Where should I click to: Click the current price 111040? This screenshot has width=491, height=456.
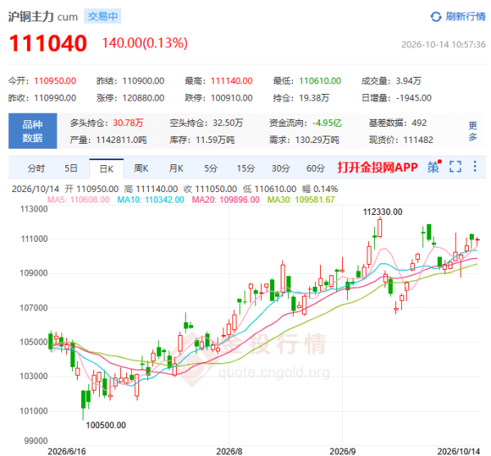tap(48, 43)
